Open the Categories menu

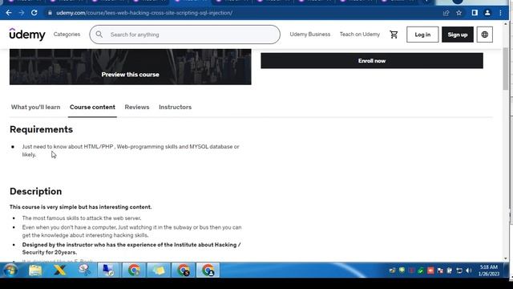(67, 34)
